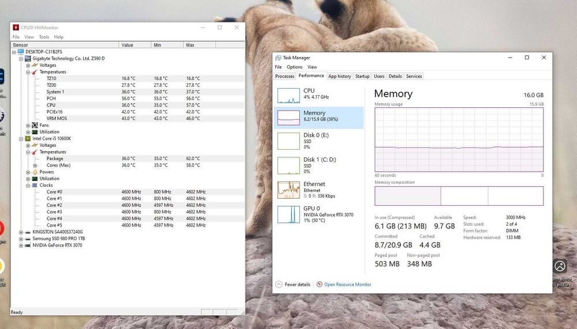The width and height of the screenshot is (577, 329).
Task: Click the Memory usage graph
Action: click(459, 139)
